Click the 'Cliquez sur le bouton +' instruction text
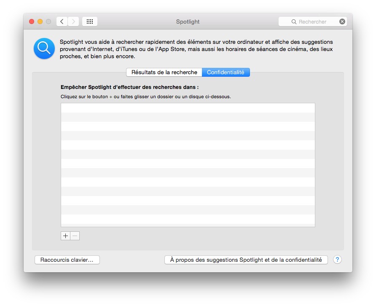This screenshot has width=376, height=306. click(x=146, y=97)
